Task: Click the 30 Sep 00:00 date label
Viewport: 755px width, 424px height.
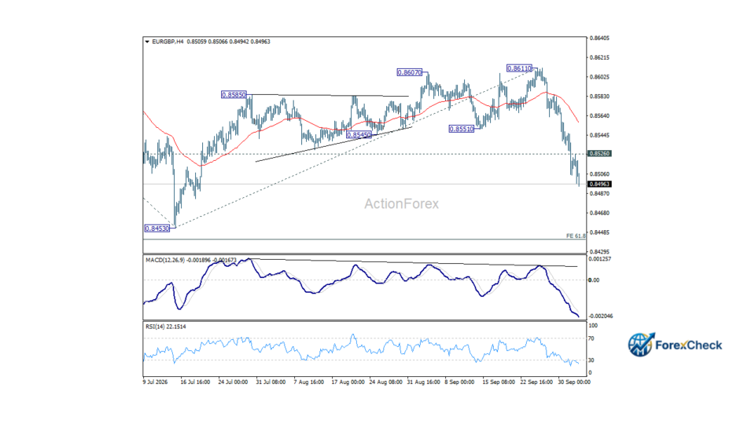Action: 574,382
